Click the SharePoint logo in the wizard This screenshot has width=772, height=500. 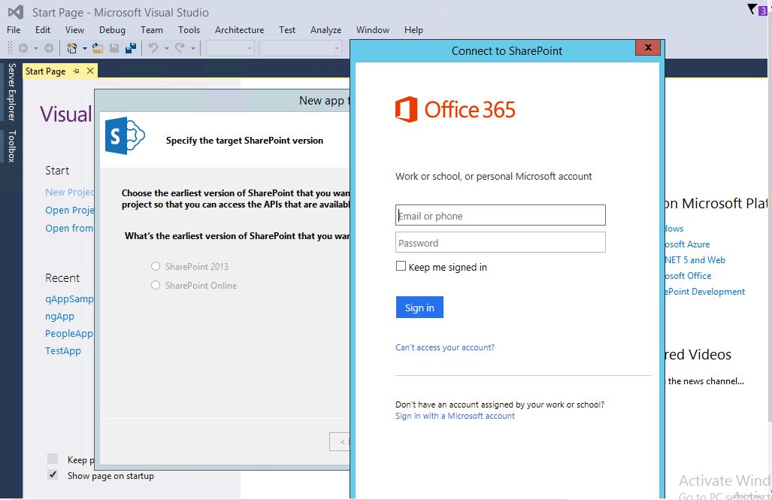(125, 135)
